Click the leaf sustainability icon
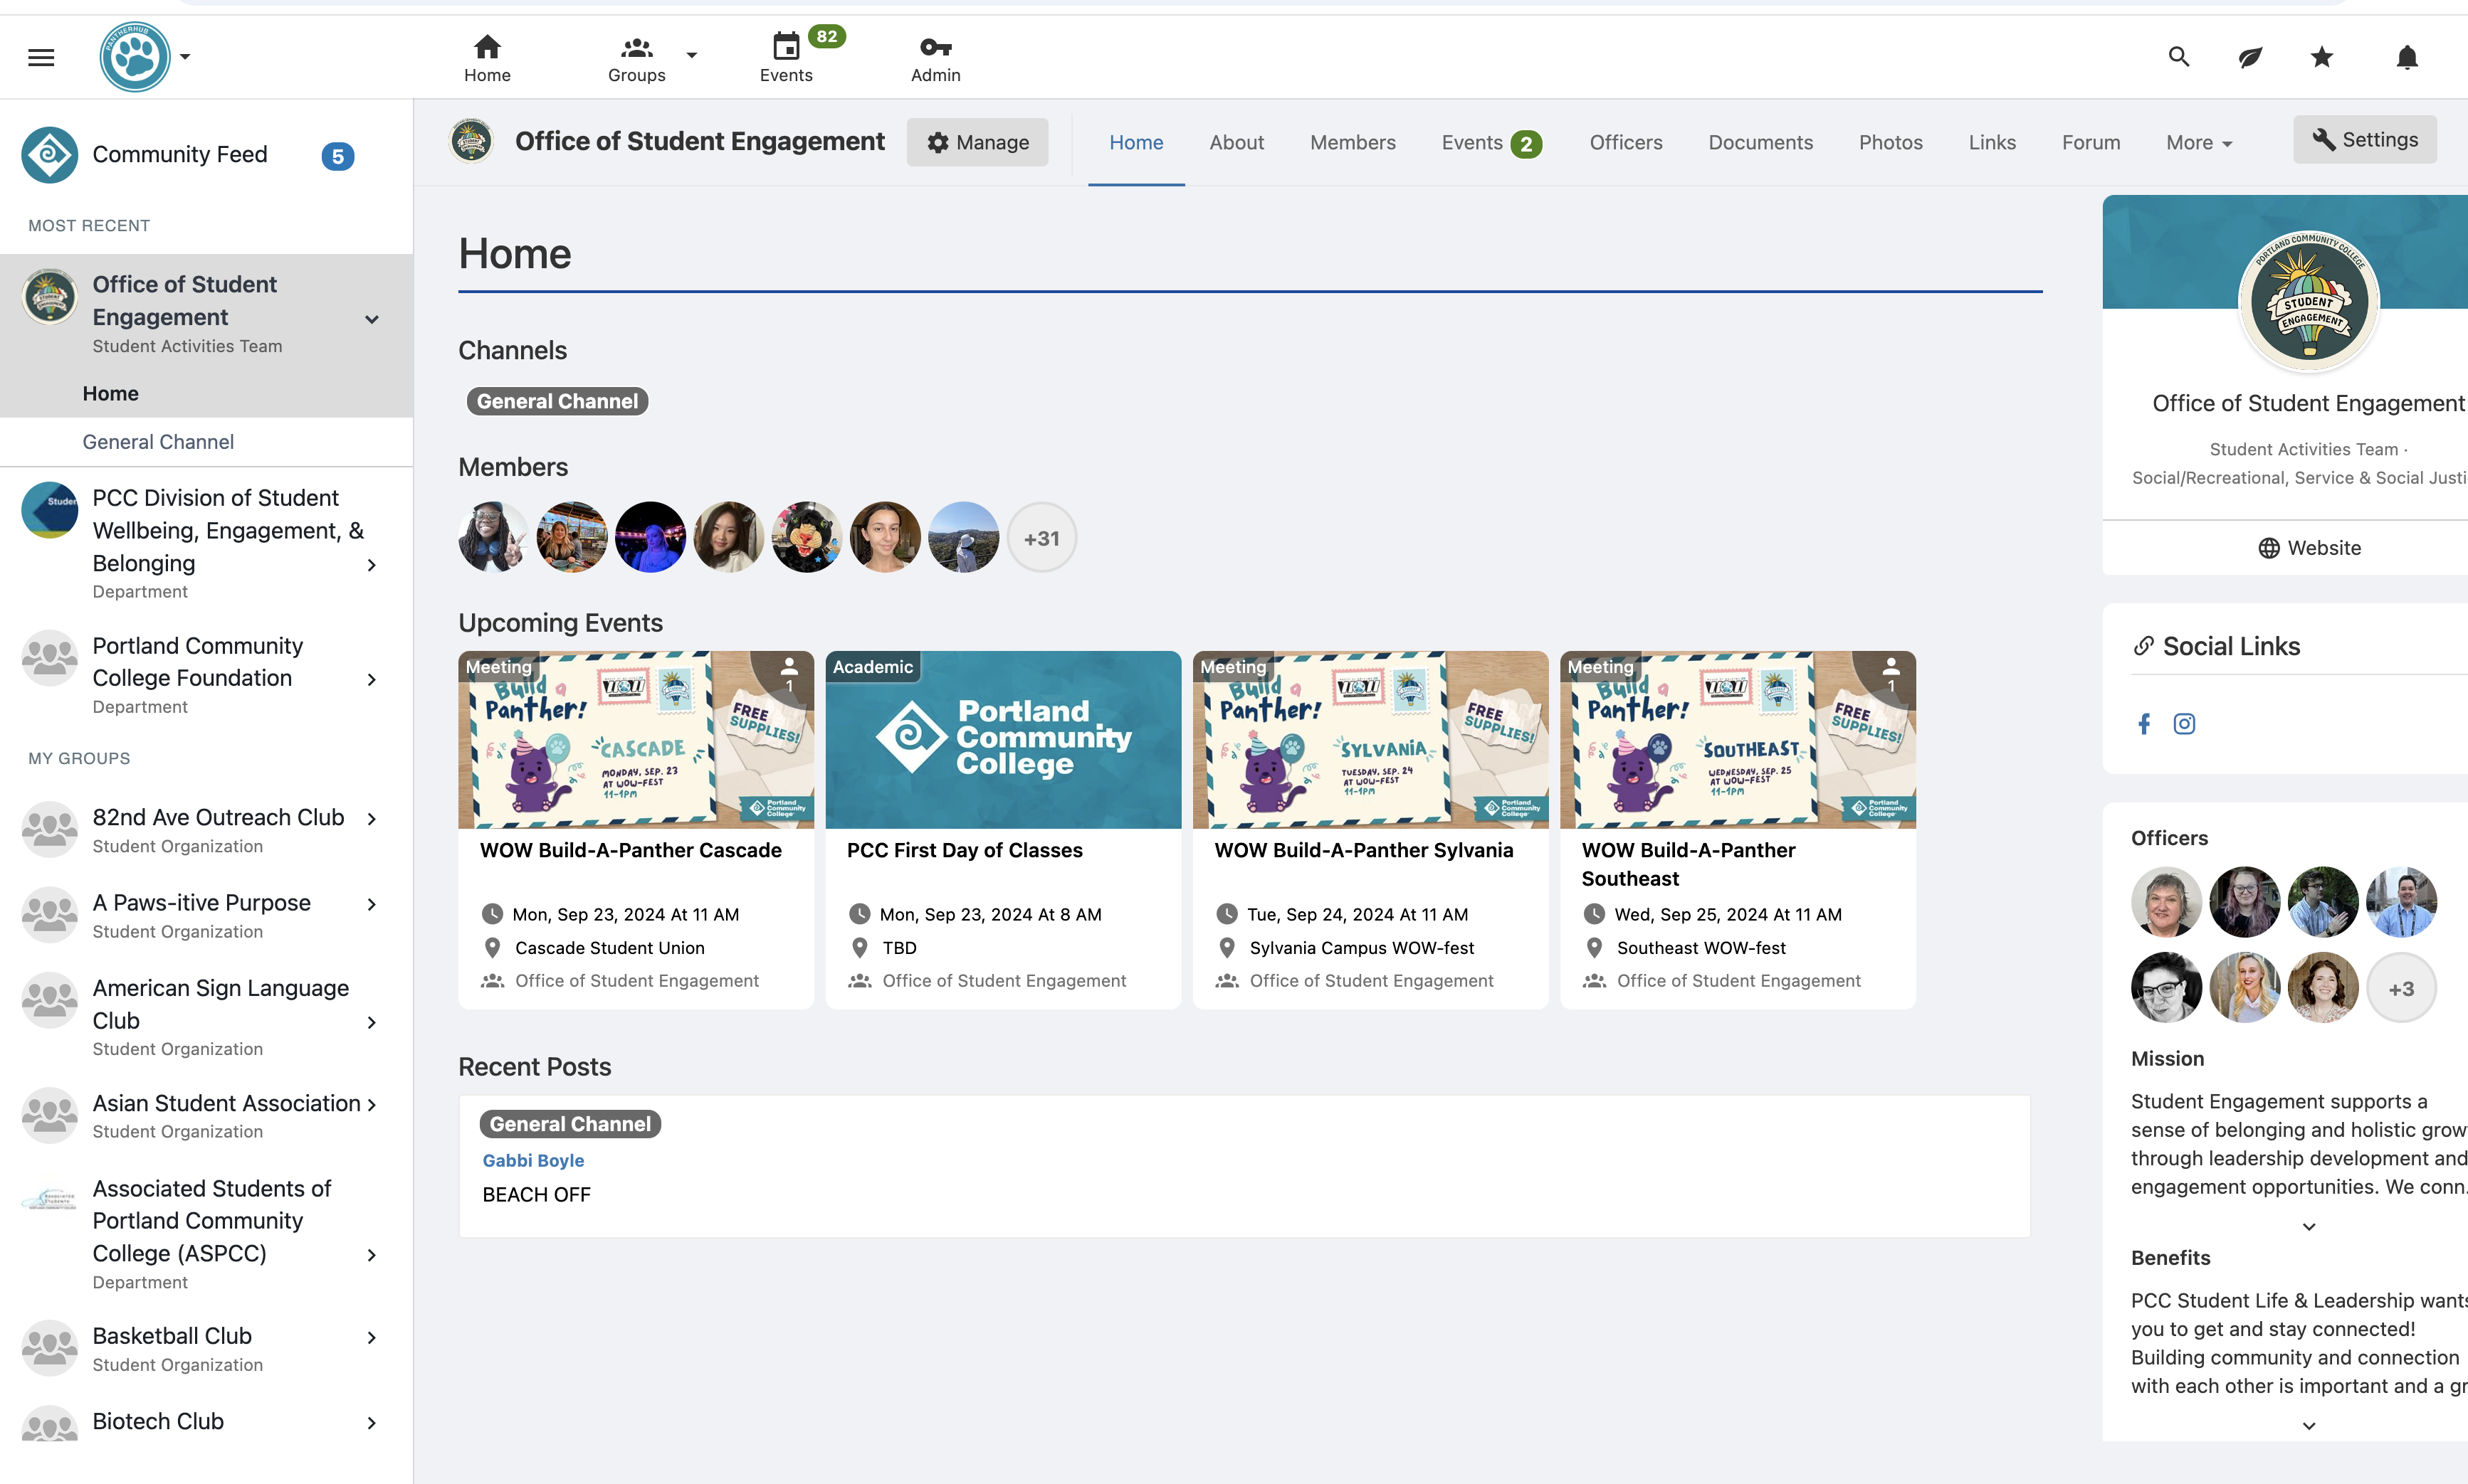 click(x=2250, y=57)
